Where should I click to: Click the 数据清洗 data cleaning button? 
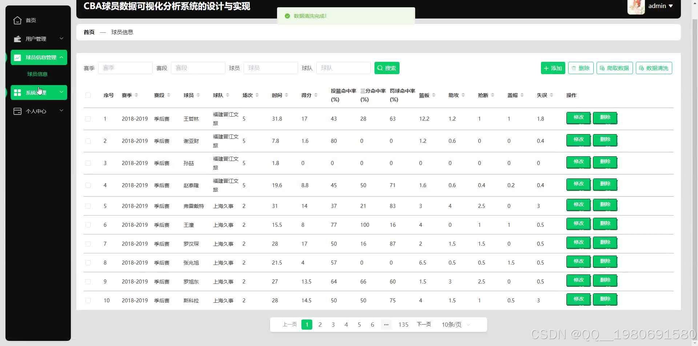[654, 68]
